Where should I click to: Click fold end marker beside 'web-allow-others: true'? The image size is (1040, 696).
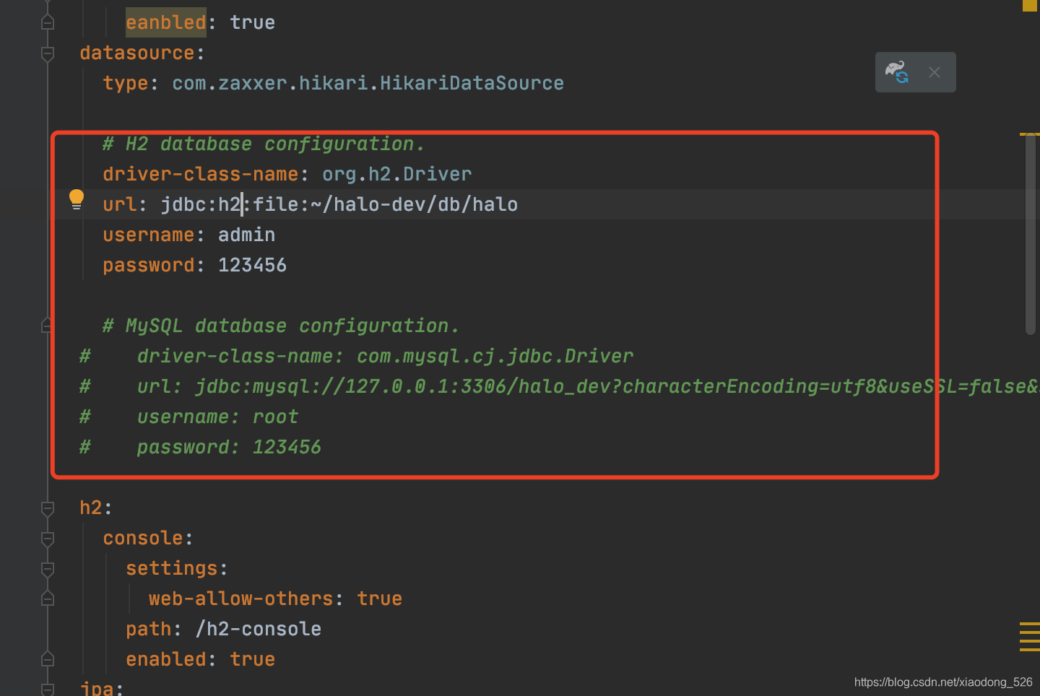pyautogui.click(x=48, y=599)
